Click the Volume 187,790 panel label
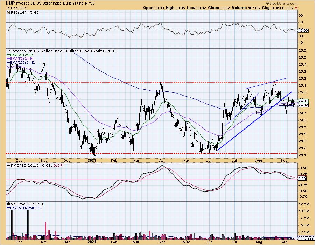The height and width of the screenshot is (245, 315). tap(25, 204)
